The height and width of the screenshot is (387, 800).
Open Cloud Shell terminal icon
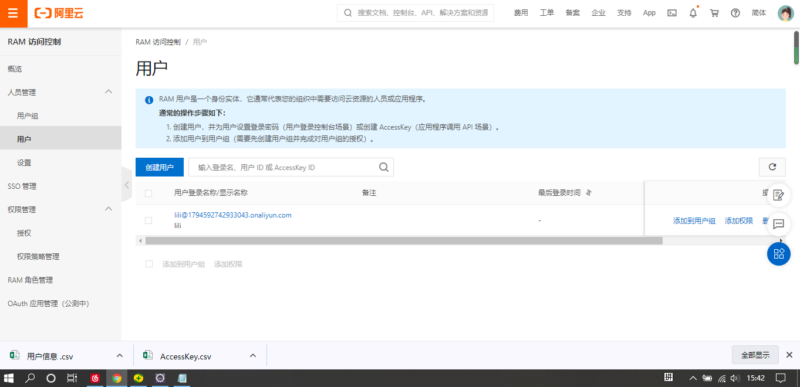pyautogui.click(x=672, y=13)
